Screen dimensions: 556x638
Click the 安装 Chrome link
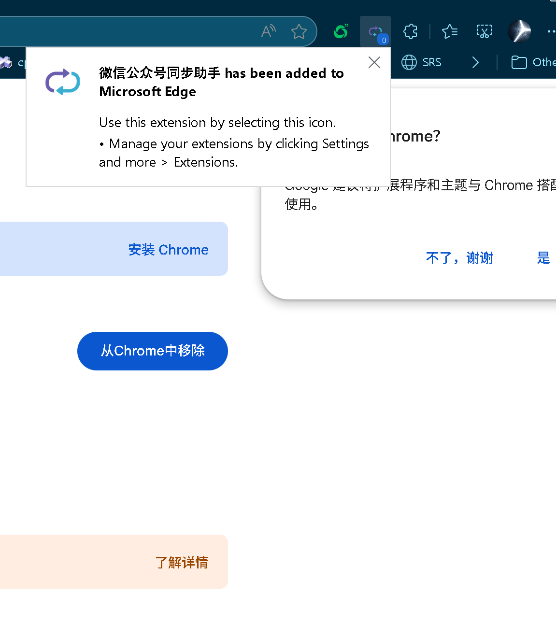coord(169,250)
